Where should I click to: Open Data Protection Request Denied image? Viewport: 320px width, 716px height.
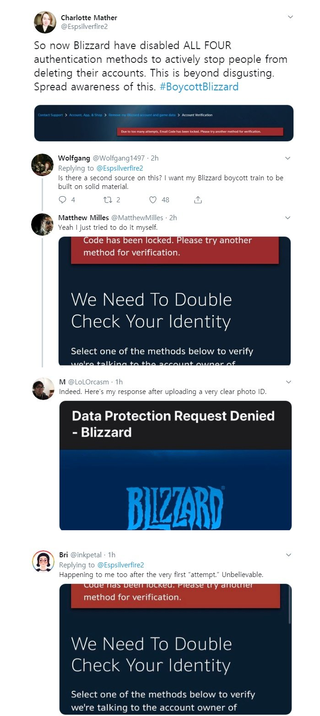(175, 466)
